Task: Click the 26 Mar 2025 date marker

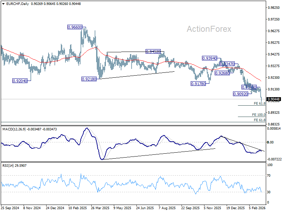Action: (x=100, y=208)
